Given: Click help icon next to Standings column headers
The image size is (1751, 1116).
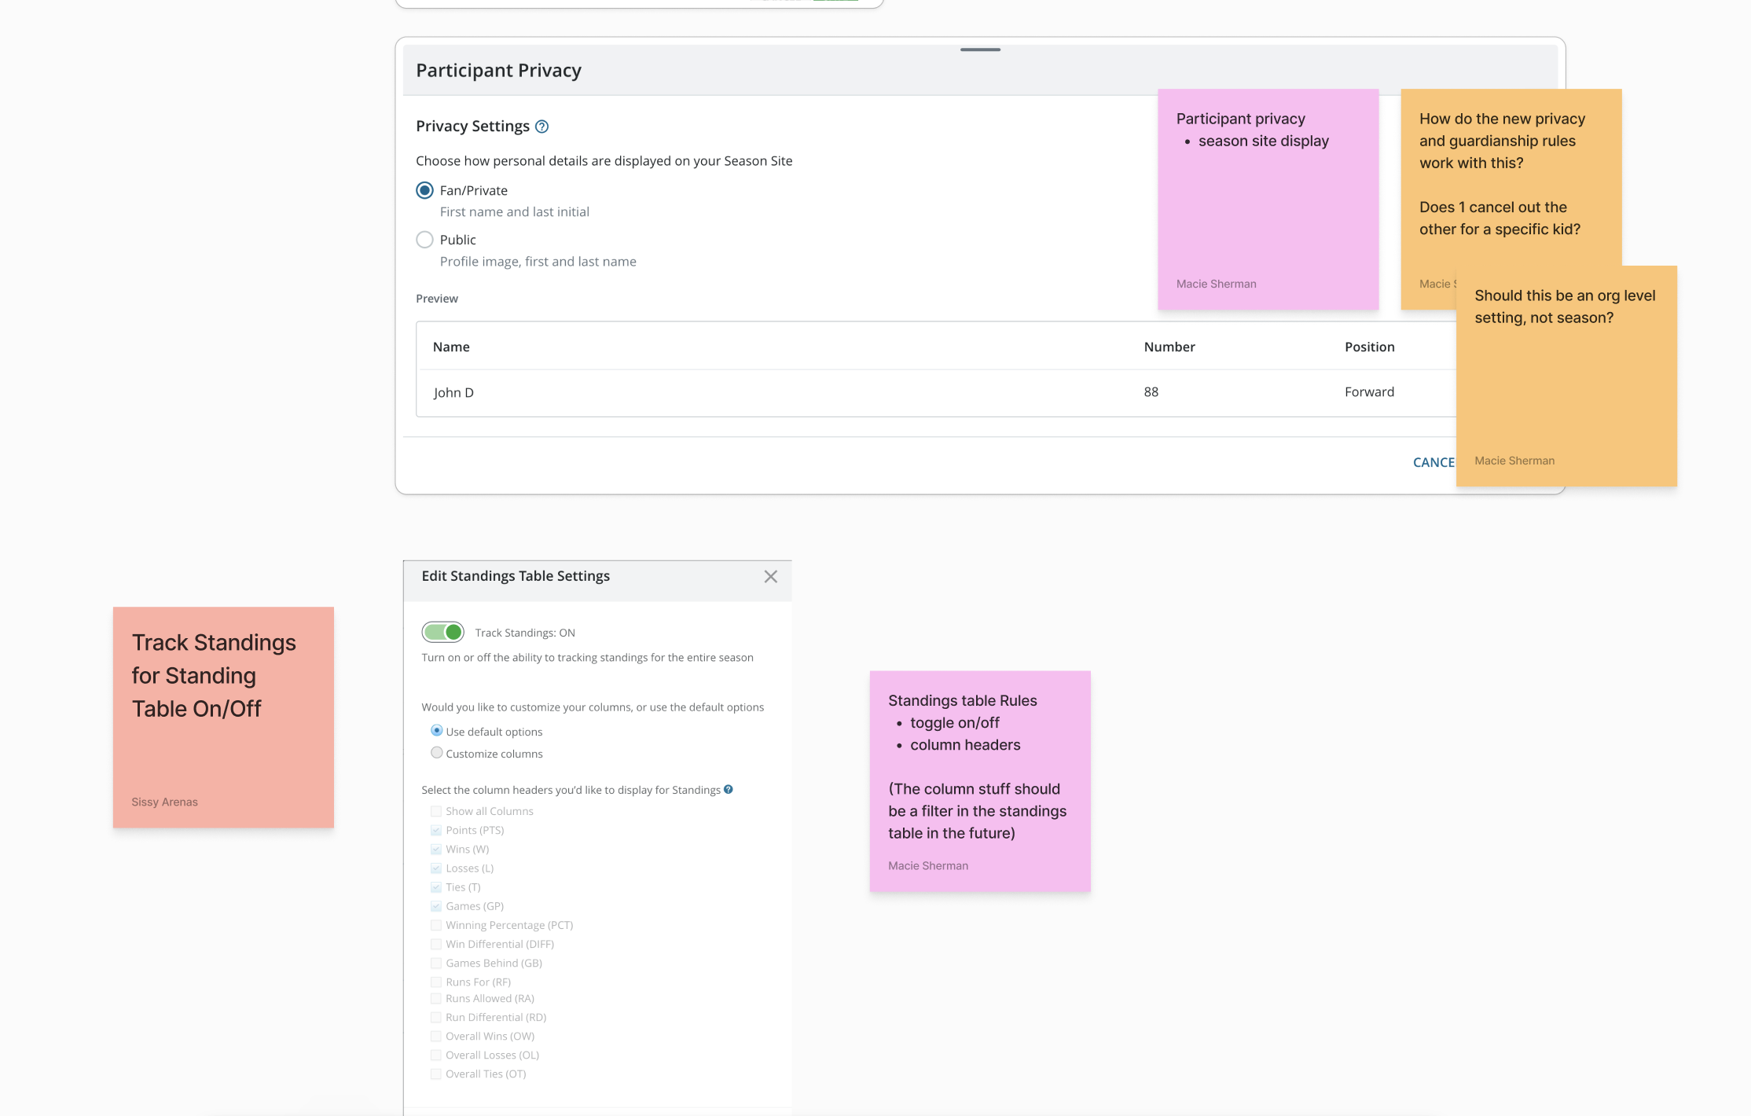Looking at the screenshot, I should pyautogui.click(x=729, y=790).
